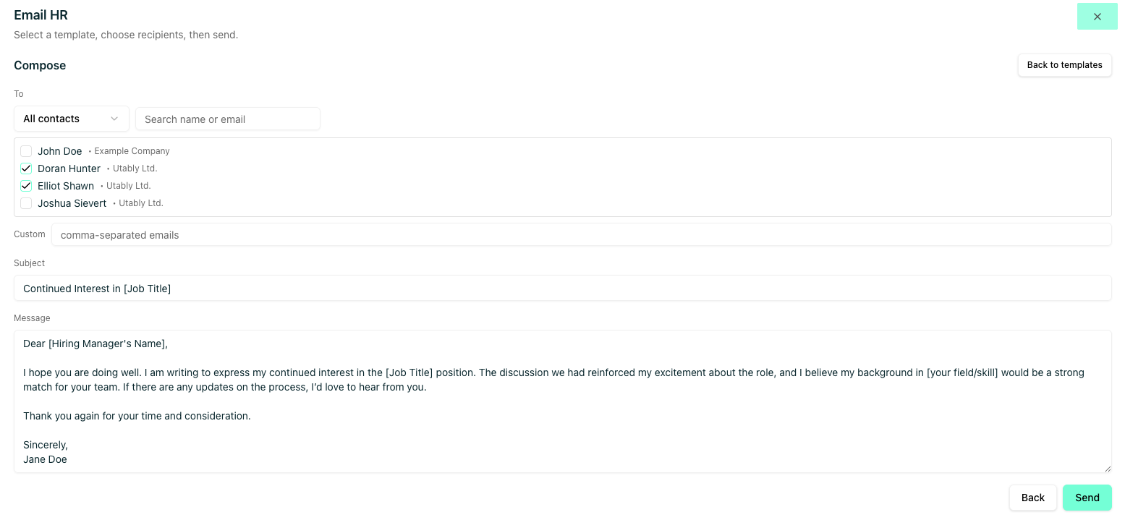This screenshot has height=520, width=1125.
Task: Open the All contacts filter dropdown
Action: (71, 119)
